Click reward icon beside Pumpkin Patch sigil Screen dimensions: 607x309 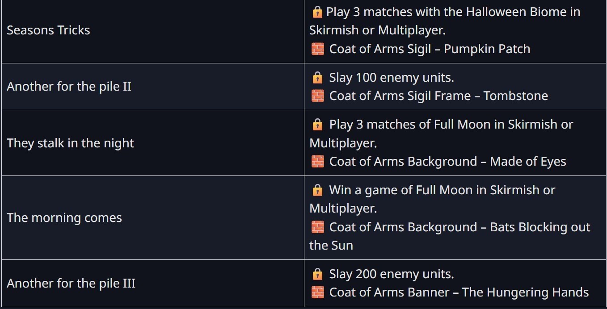(317, 49)
